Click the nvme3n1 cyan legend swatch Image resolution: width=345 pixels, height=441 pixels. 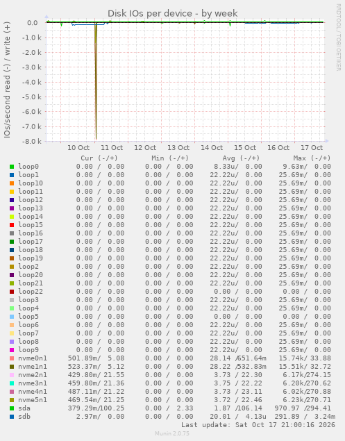12,383
